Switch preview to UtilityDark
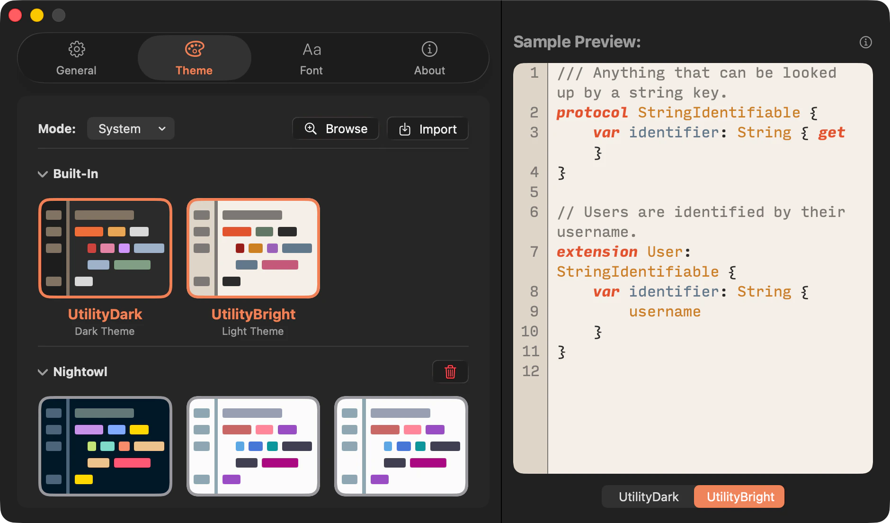The height and width of the screenshot is (523, 890). [649, 496]
